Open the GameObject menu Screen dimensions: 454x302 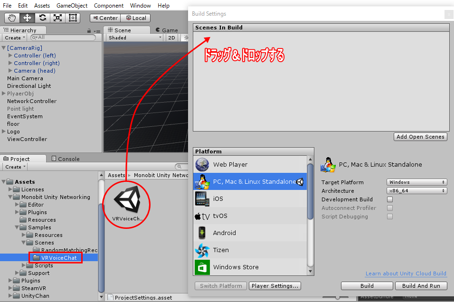coord(72,6)
